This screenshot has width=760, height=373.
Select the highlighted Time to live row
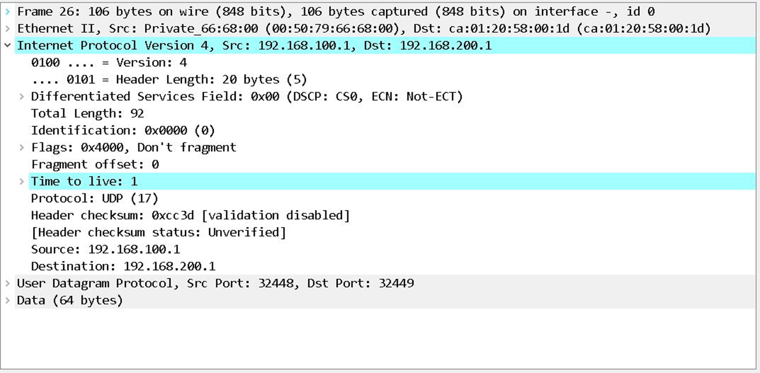pyautogui.click(x=84, y=181)
